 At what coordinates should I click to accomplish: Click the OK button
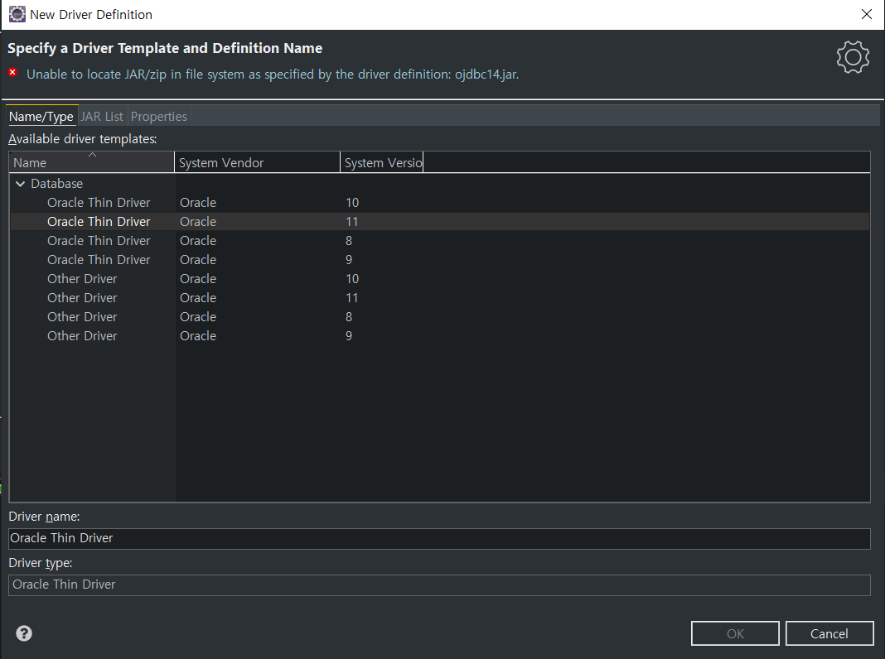(735, 633)
